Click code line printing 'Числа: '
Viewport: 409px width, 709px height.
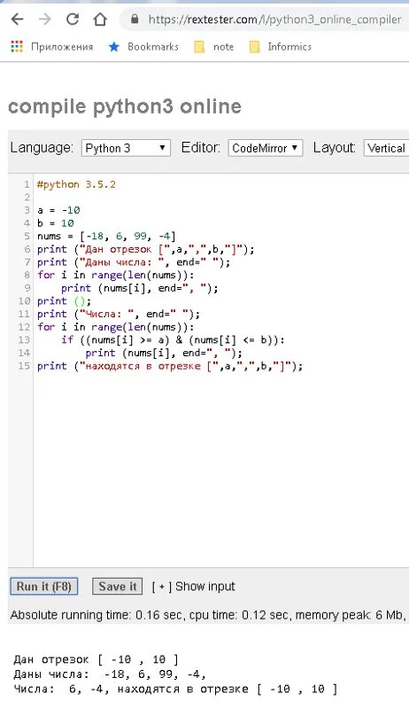[119, 315]
